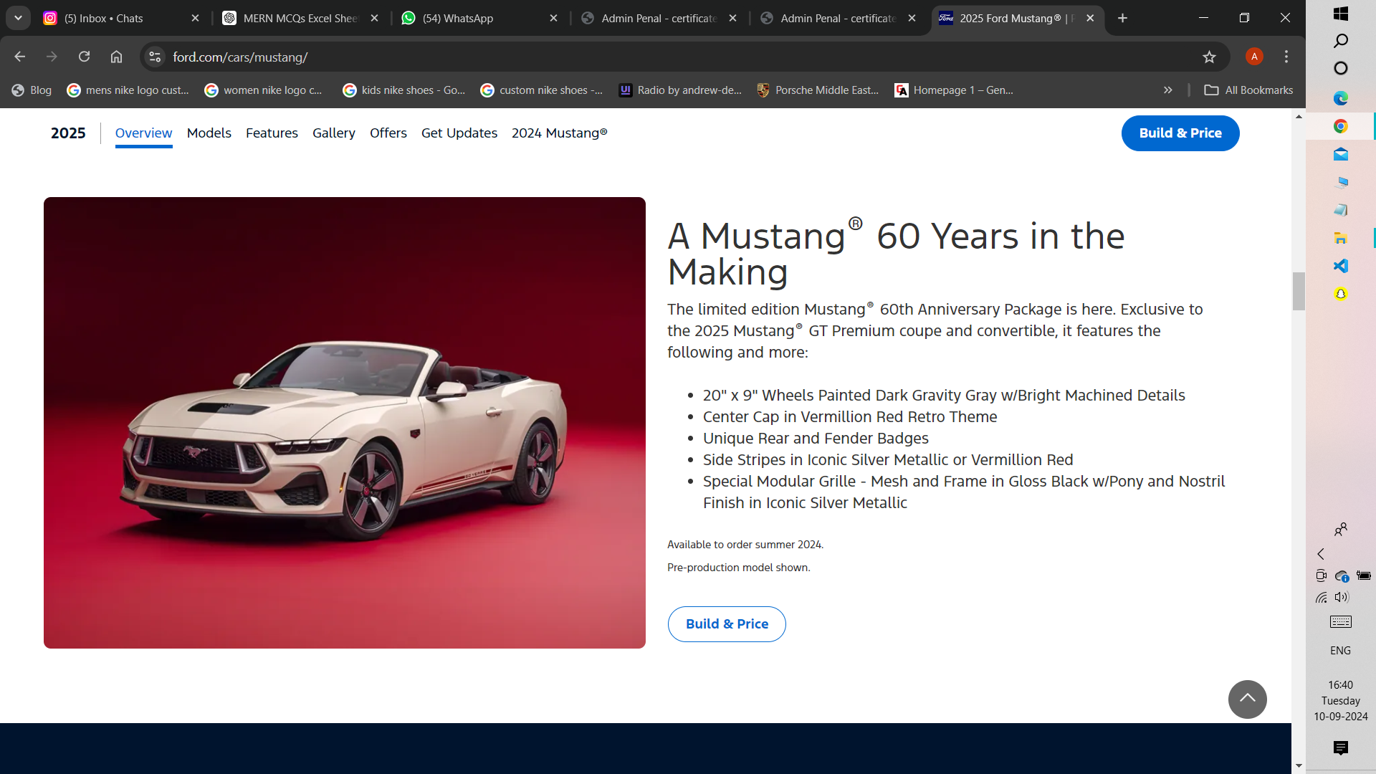Viewport: 1376px width, 774px height.
Task: Open the Mail app from the taskbar
Action: 1341,154
